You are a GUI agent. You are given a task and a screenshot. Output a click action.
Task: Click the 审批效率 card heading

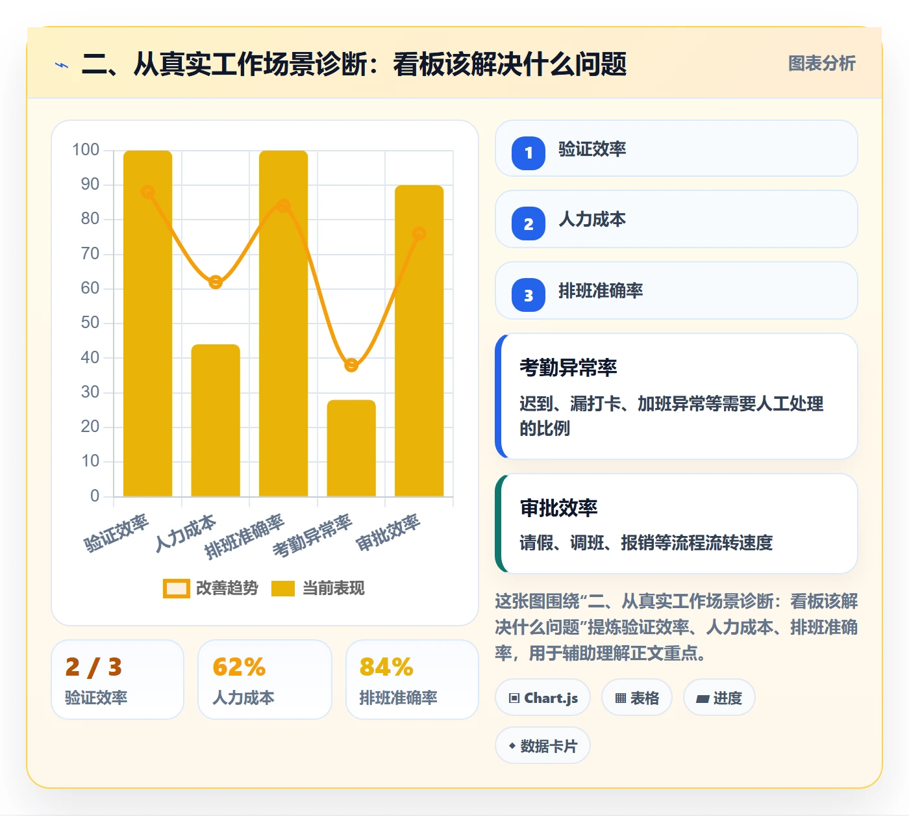(x=558, y=508)
